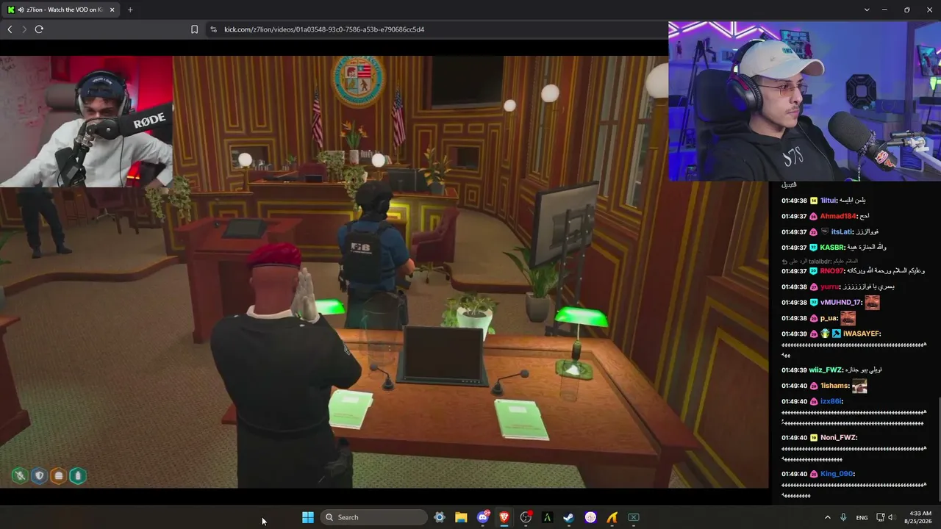Open chat user 1iltui's name
Viewport: 941px width, 529px height.
coord(829,201)
